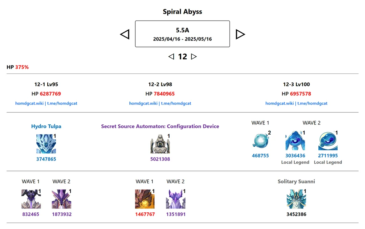Screen dimensions: 365x229
Task: Click the enemy icon with 832465 HP
Action: [x=31, y=199]
